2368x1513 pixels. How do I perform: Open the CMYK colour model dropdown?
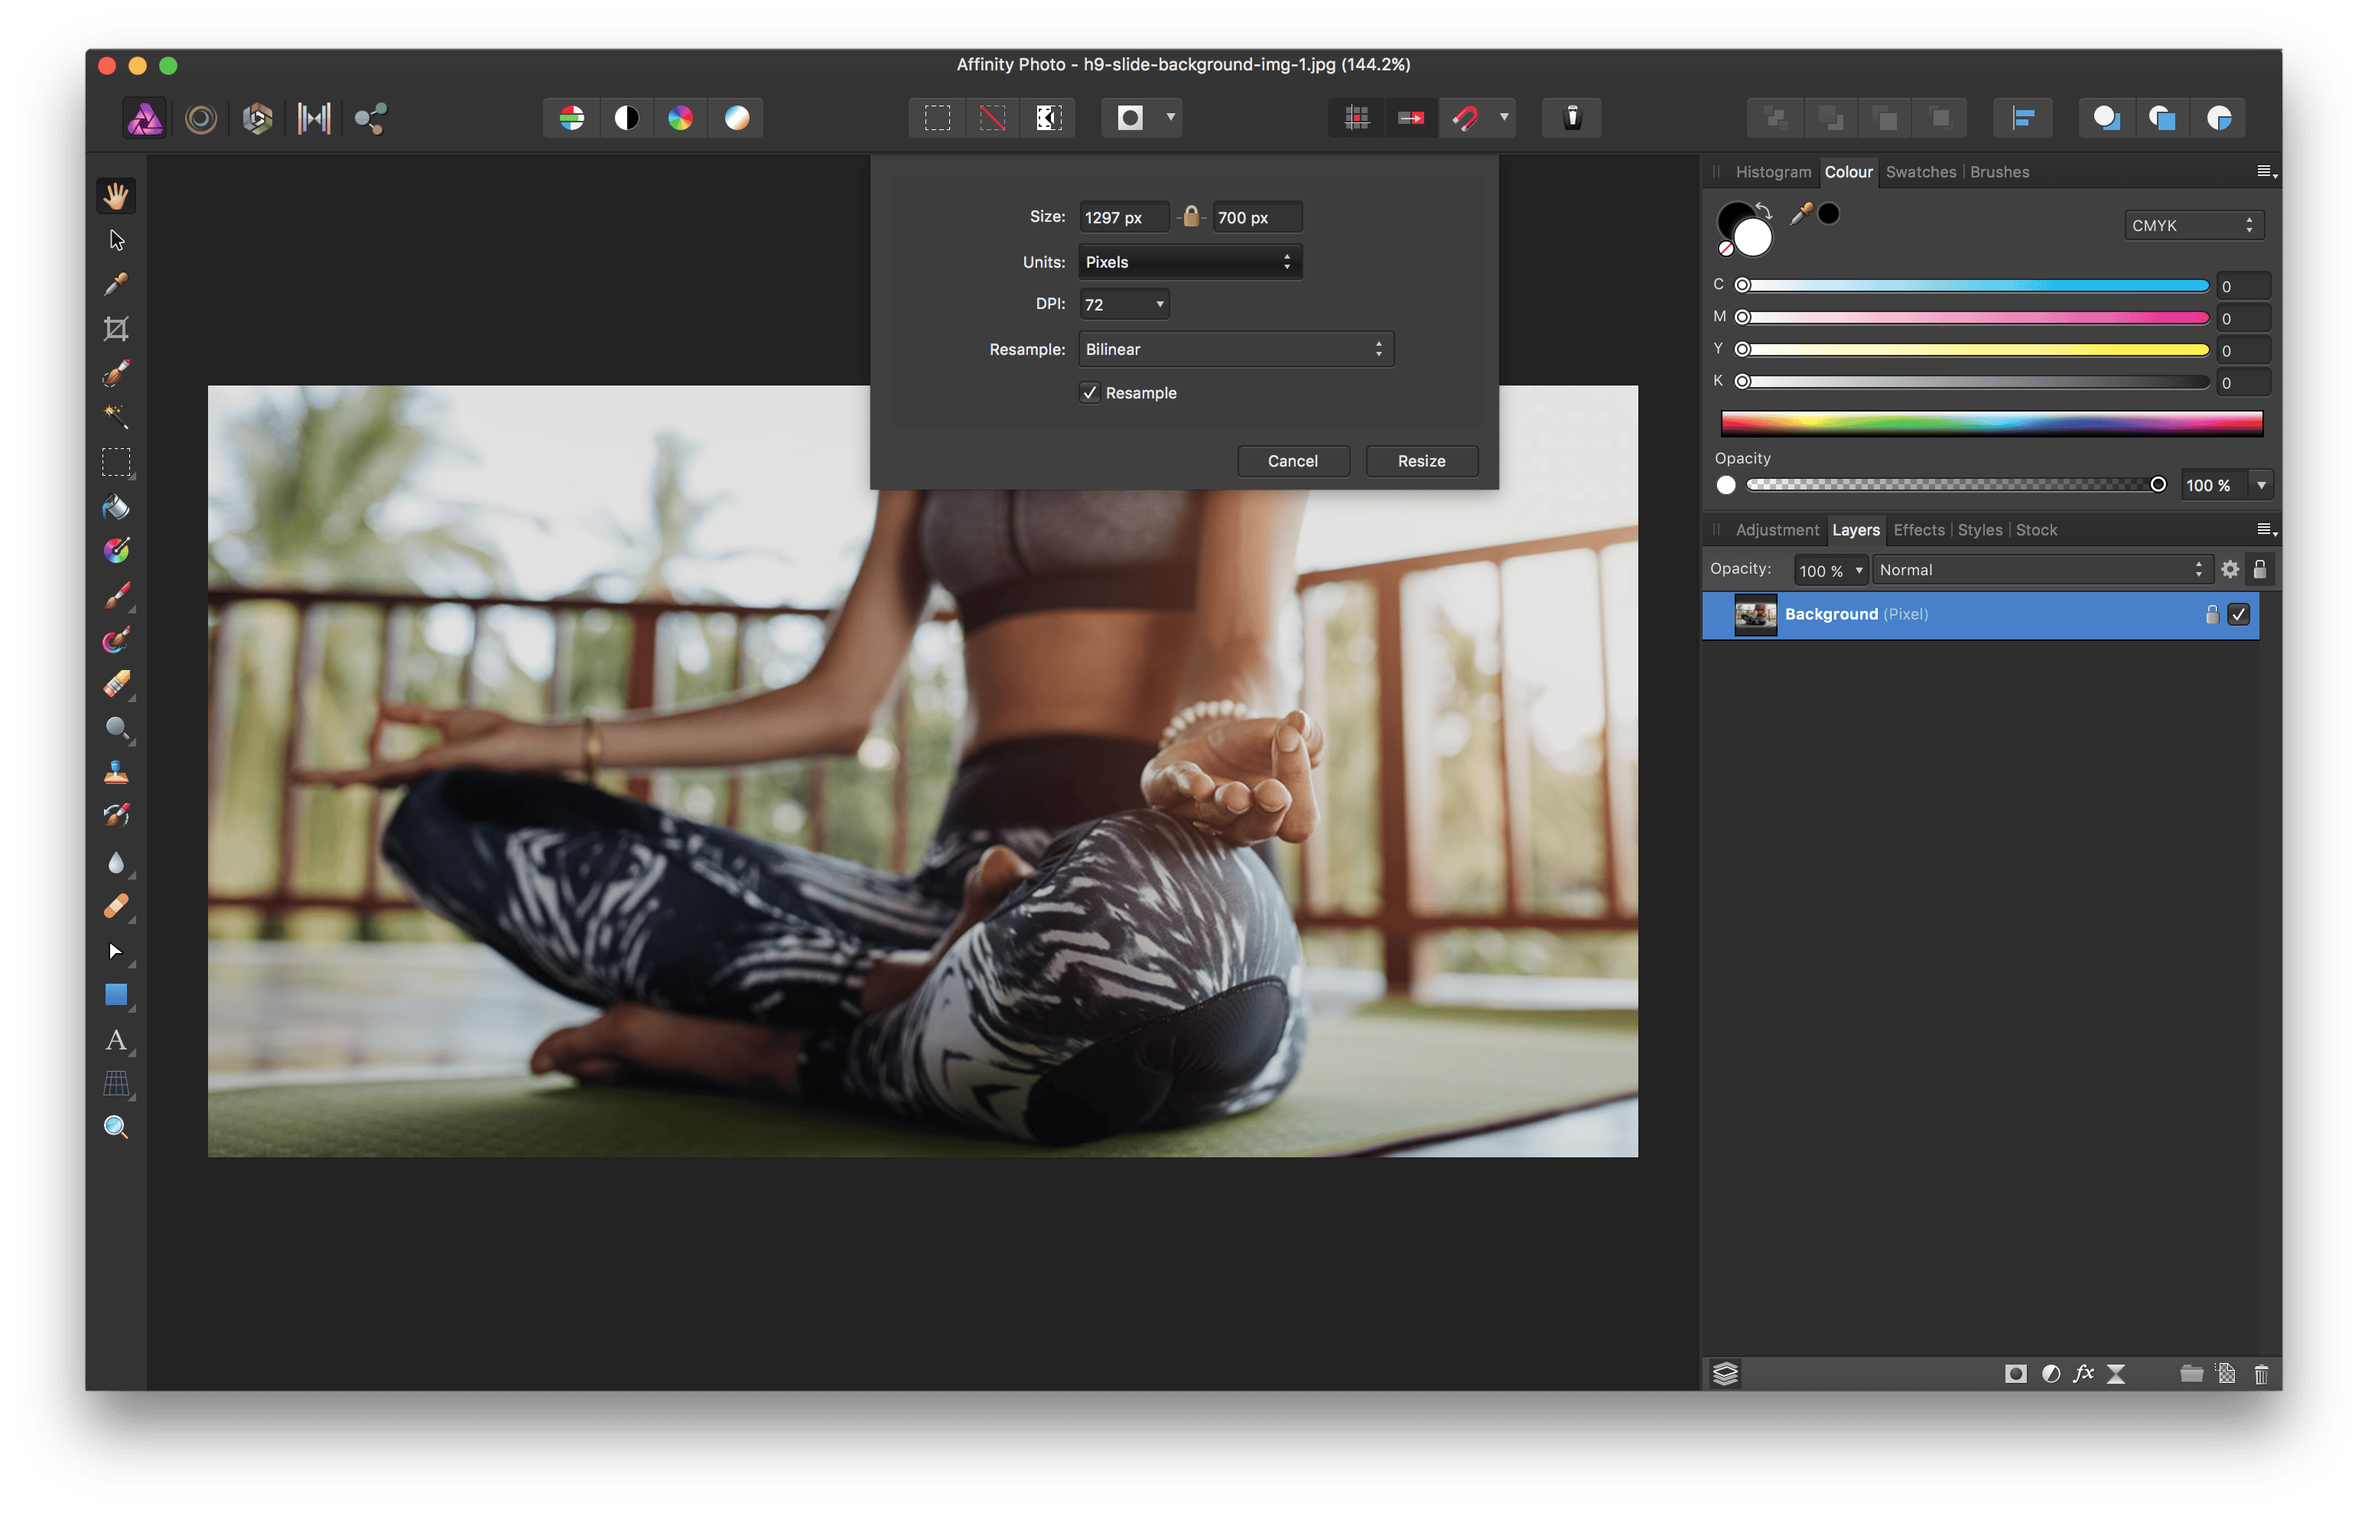2192,226
